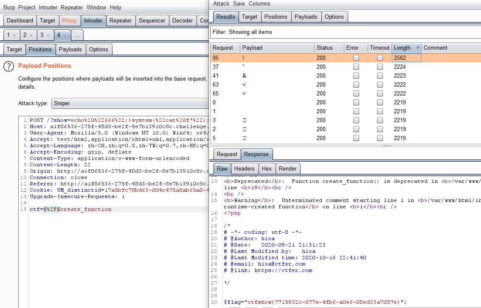Toggle Error checkbox for request 63

pyautogui.click(x=356, y=84)
